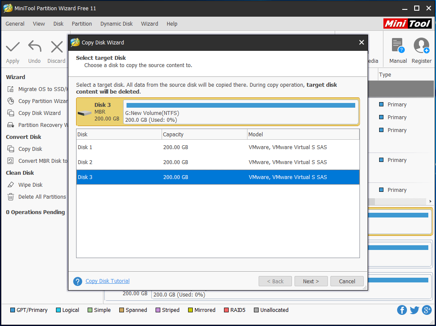The image size is (436, 326).
Task: Click the Register user icon
Action: 421,46
